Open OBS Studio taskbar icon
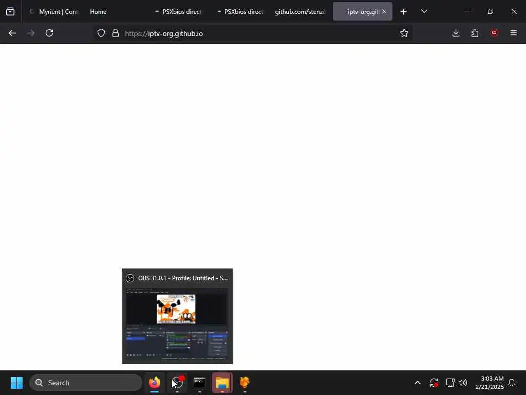 [177, 383]
